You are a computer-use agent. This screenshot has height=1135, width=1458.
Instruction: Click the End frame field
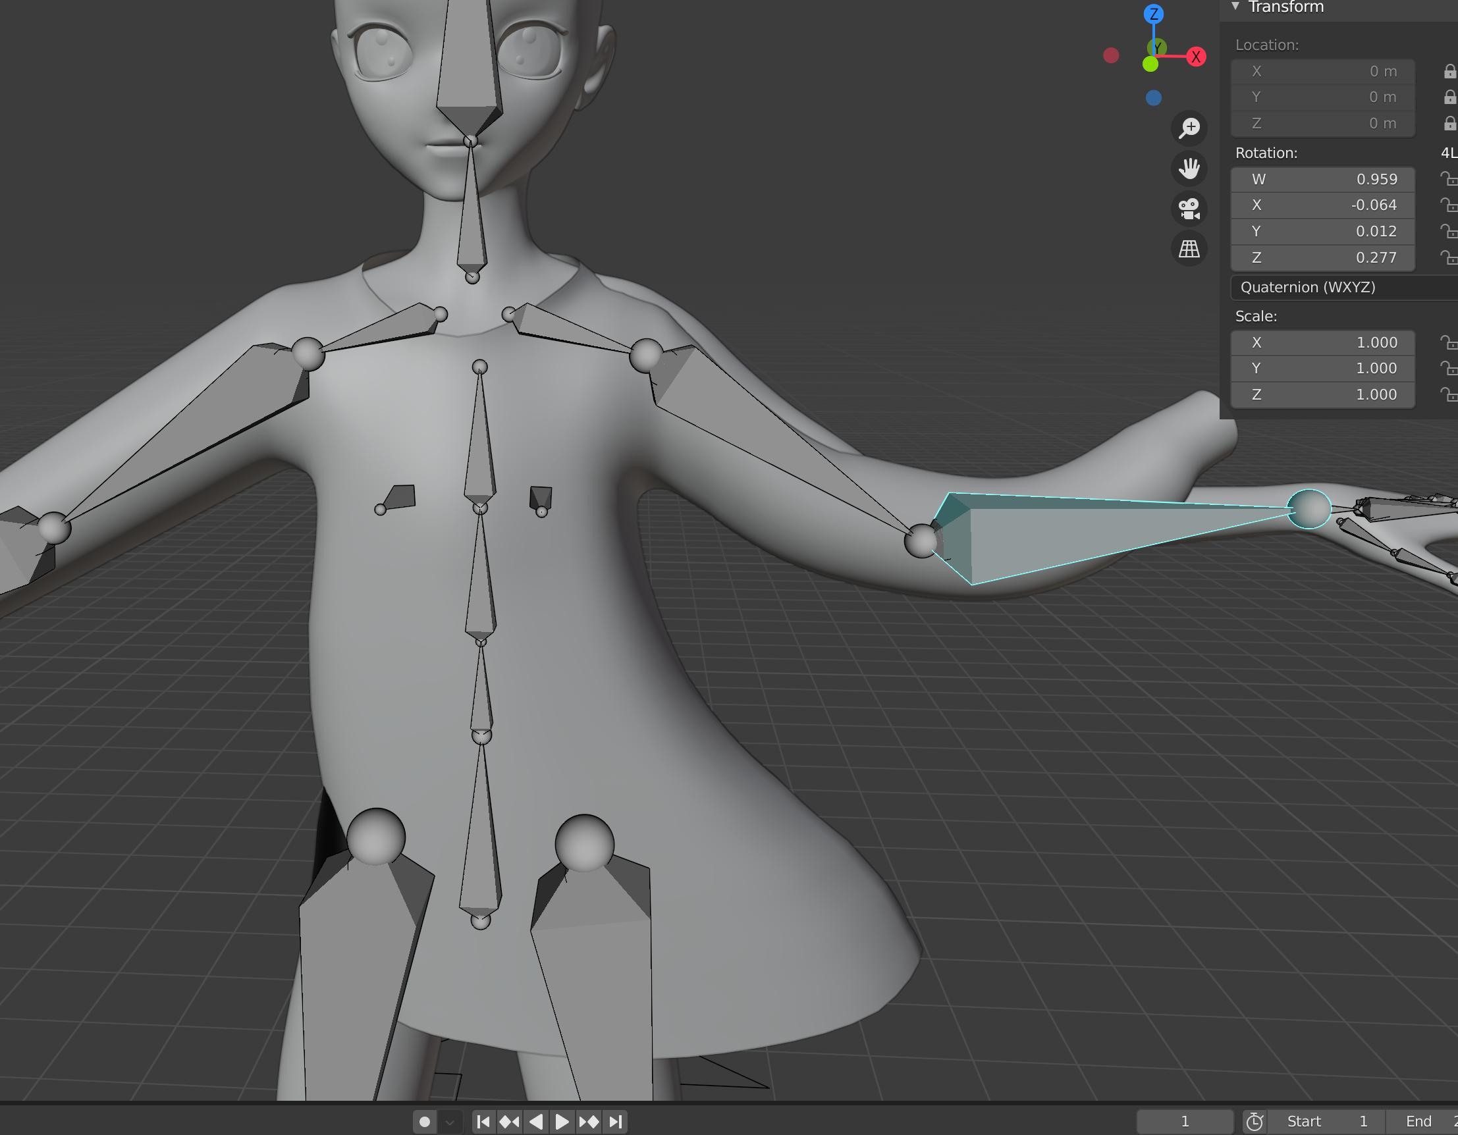click(1422, 1122)
